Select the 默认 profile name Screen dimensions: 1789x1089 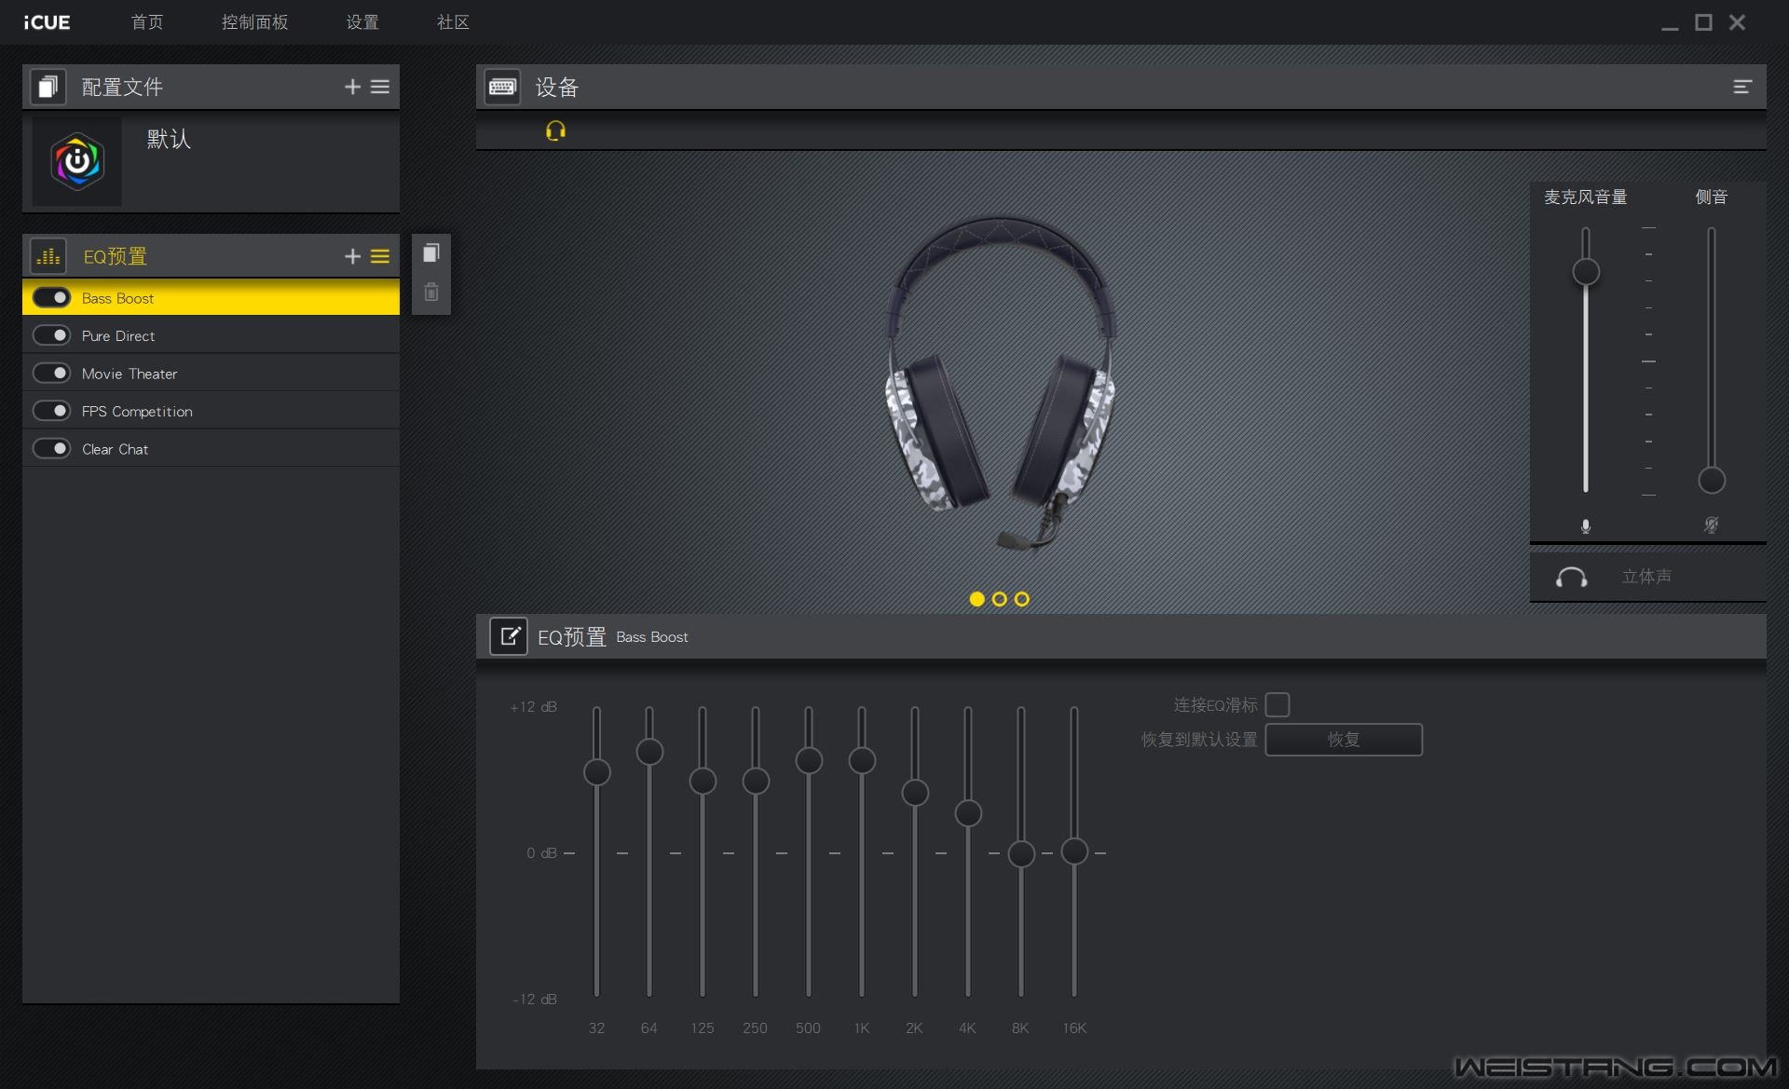[x=169, y=140]
